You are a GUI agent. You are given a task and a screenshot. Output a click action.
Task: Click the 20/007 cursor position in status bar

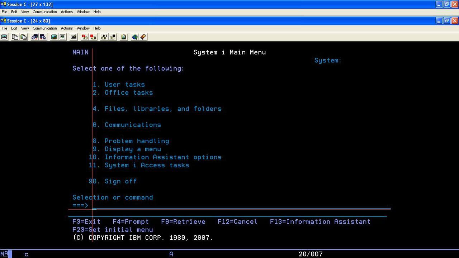point(311,254)
